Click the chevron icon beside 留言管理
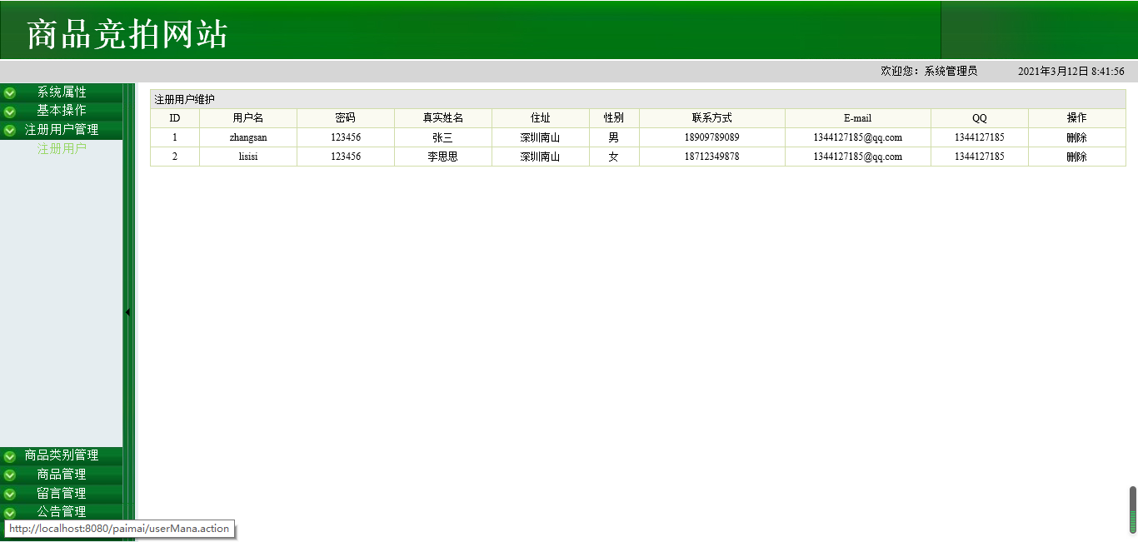 click(x=10, y=495)
